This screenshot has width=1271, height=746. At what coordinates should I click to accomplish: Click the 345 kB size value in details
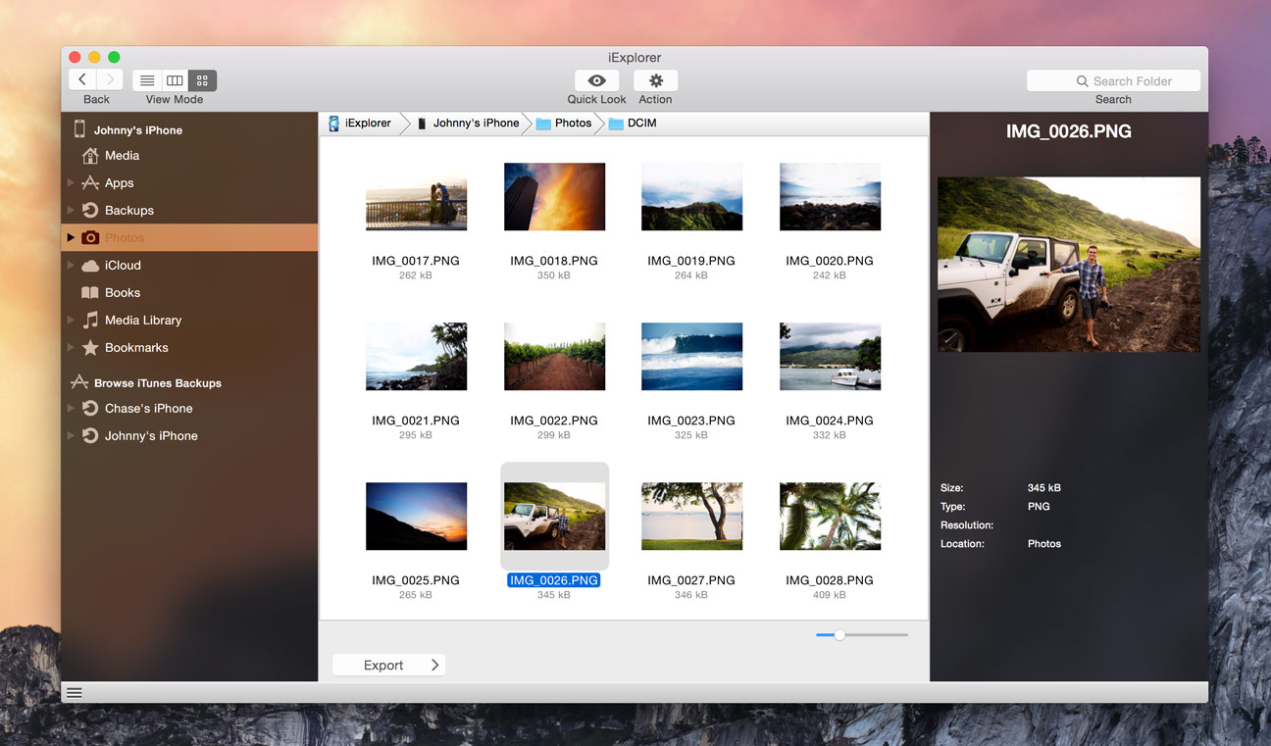coord(1044,488)
